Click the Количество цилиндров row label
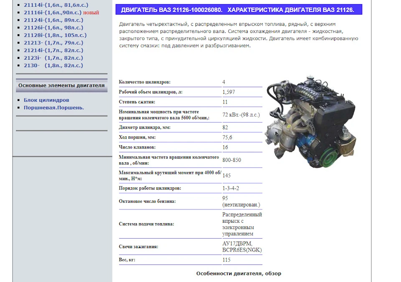Screen dimensions: 401x282 pos(145,82)
